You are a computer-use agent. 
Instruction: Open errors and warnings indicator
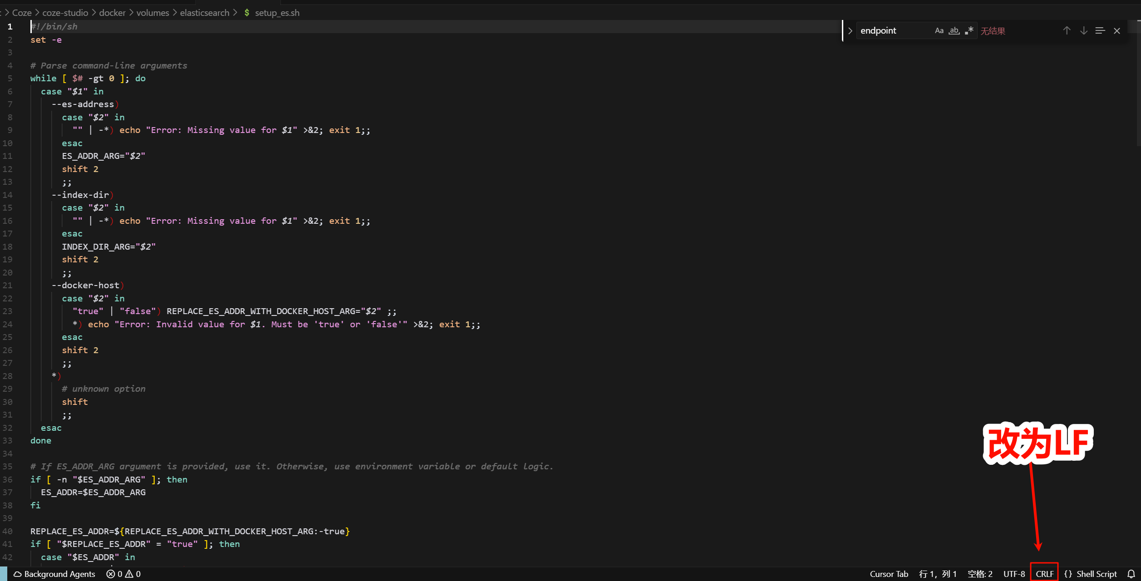[123, 574]
